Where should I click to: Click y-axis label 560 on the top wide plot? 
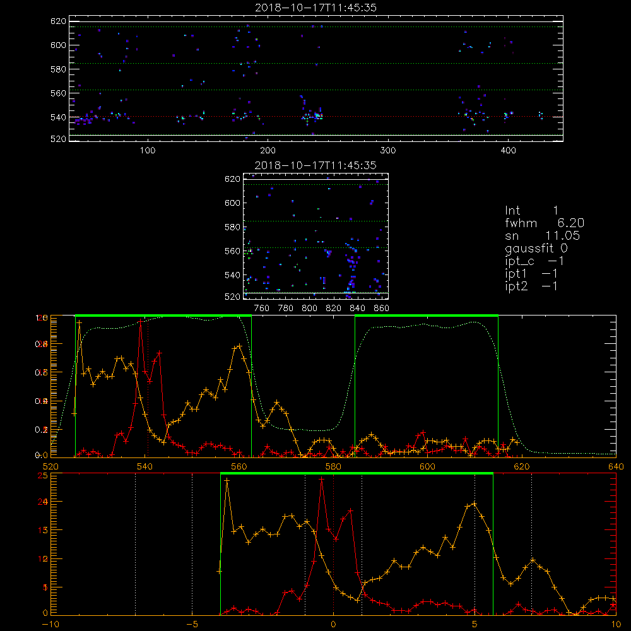[x=58, y=93]
